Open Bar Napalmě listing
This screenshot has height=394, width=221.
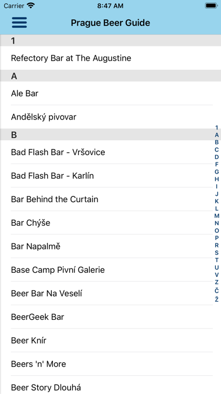(x=111, y=246)
